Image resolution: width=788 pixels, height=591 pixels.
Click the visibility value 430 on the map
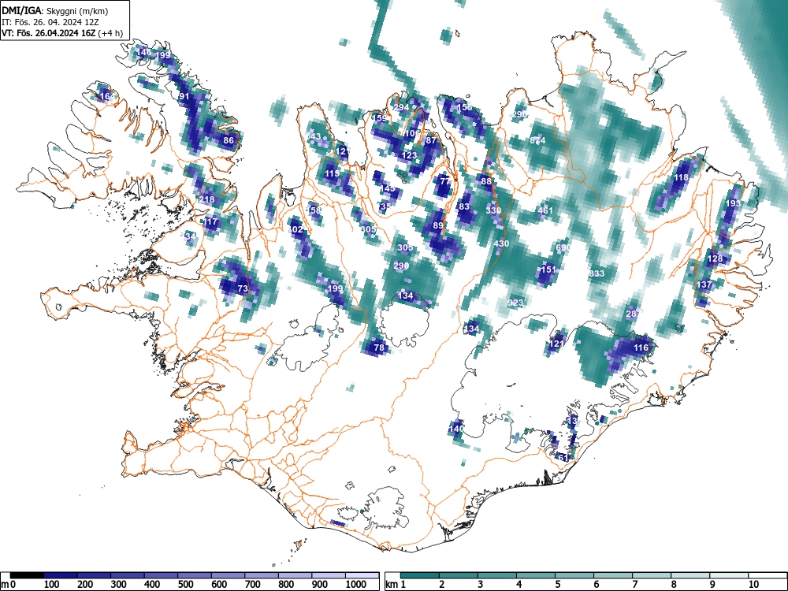tap(501, 243)
